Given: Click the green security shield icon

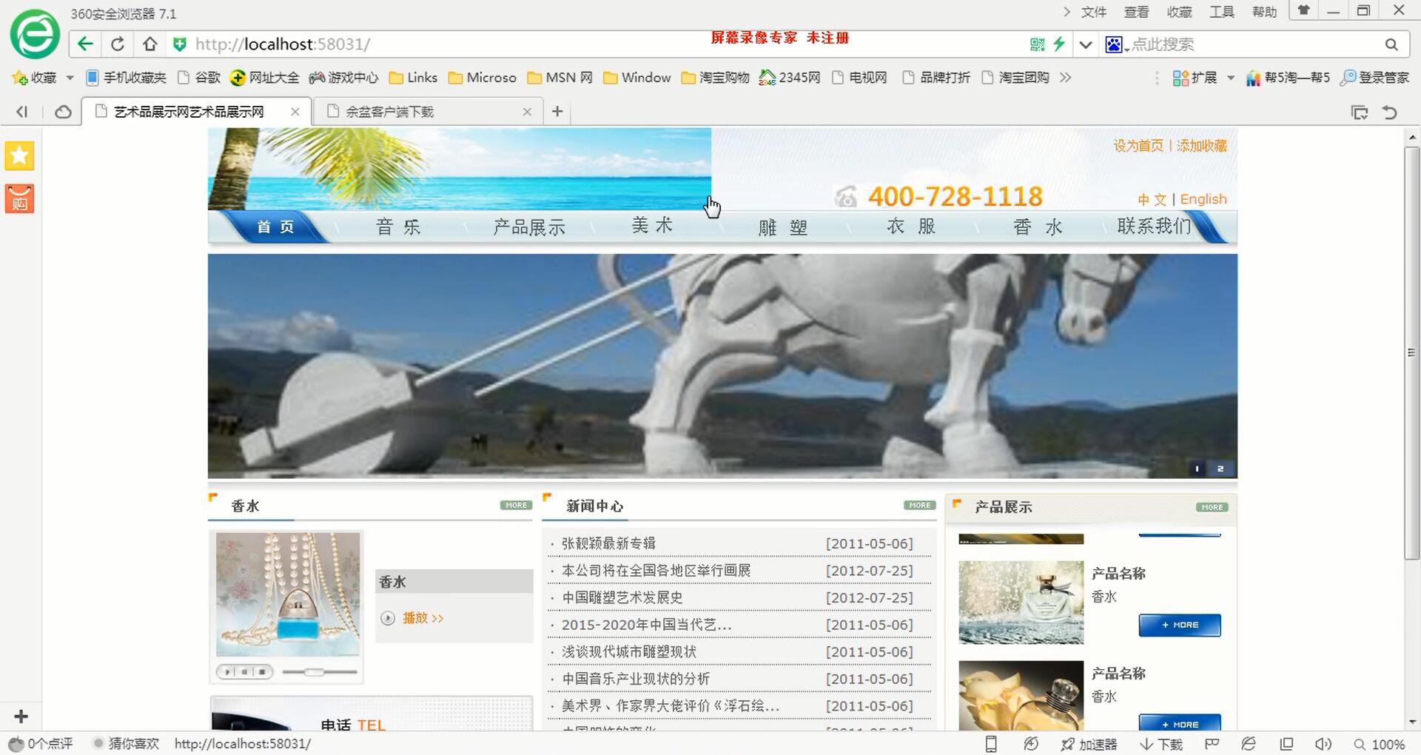Looking at the screenshot, I should pyautogui.click(x=179, y=44).
